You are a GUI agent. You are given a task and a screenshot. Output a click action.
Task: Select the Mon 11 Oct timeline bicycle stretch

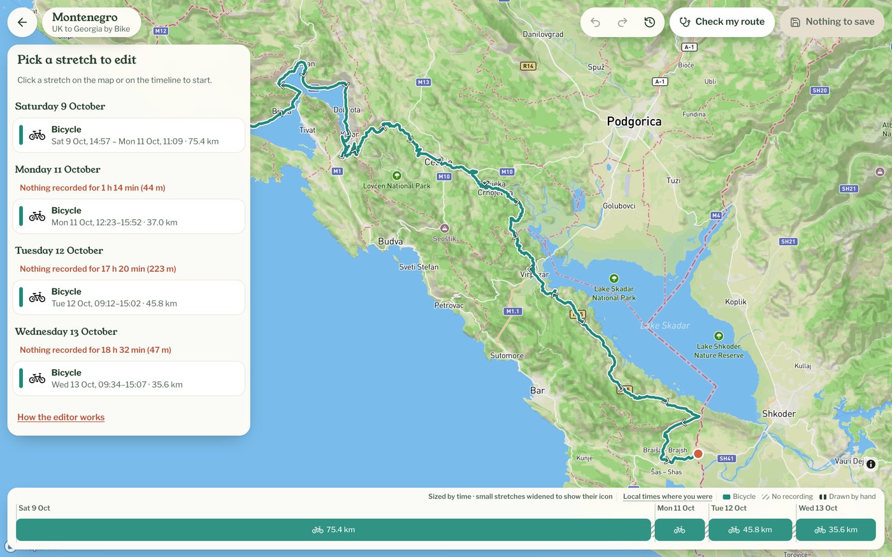(x=680, y=530)
